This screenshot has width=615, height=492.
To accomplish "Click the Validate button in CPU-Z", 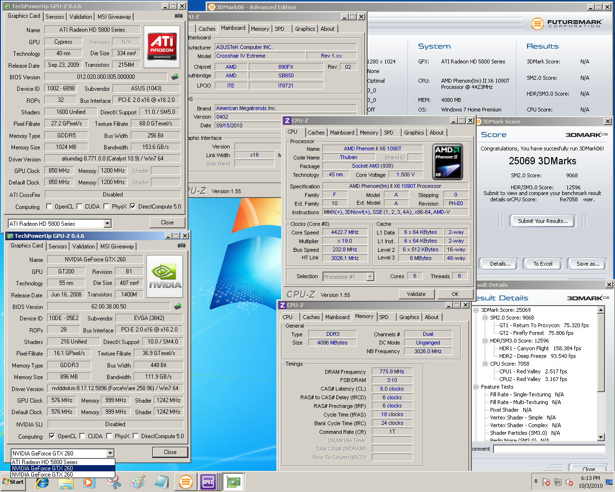I will click(x=416, y=294).
